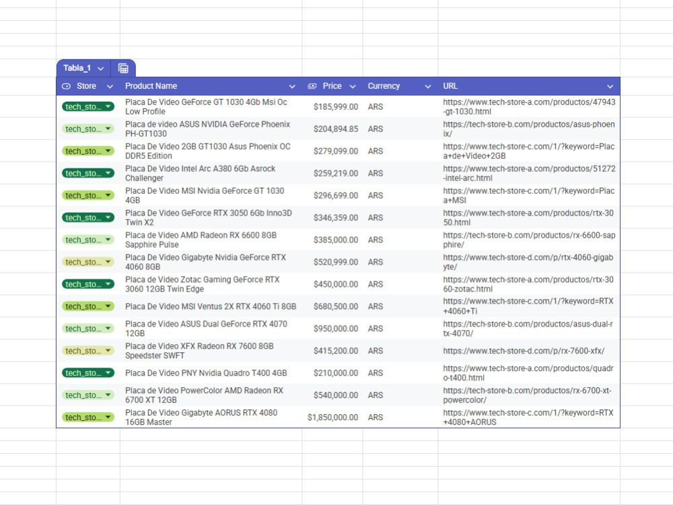The height and width of the screenshot is (505, 673).
Task: Open store chip dropdown for RTX 3050 Inno3D row
Action: click(108, 217)
